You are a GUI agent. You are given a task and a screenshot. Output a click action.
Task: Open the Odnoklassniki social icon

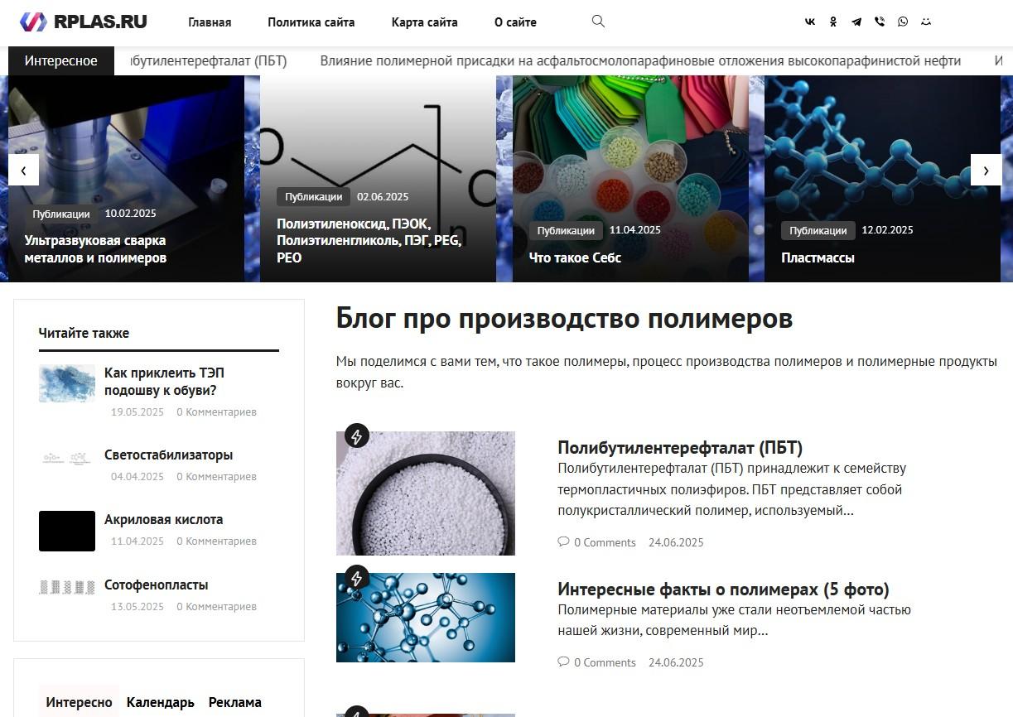(833, 22)
